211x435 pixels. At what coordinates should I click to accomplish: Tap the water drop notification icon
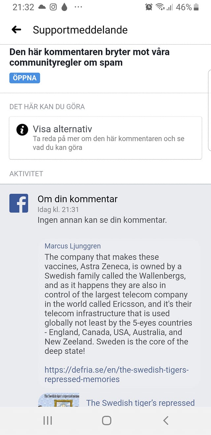pos(64,7)
